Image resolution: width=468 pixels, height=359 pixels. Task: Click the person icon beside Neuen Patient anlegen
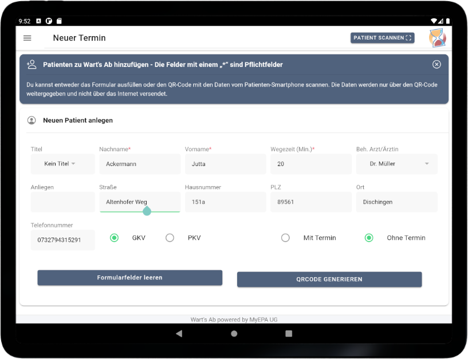[x=32, y=120]
